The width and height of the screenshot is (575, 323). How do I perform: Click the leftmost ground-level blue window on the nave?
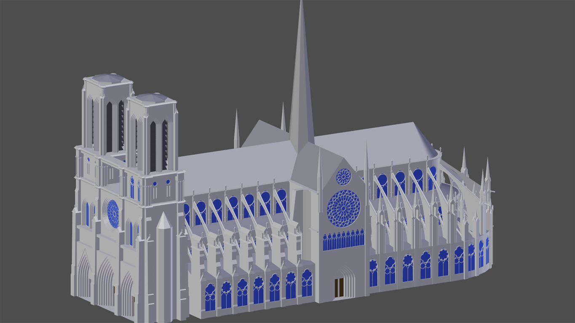point(210,297)
